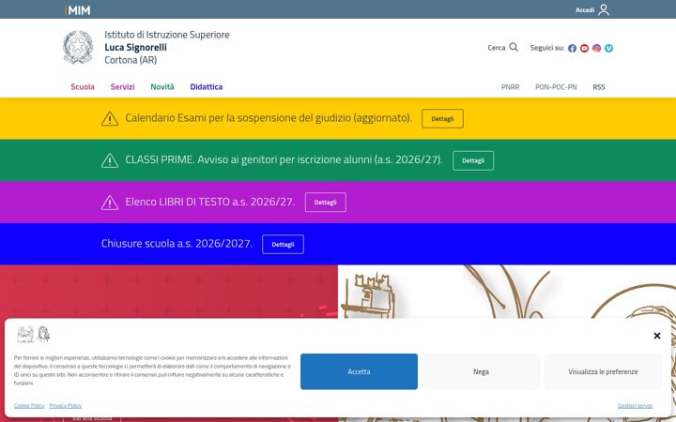The height and width of the screenshot is (422, 676).
Task: Click the Calendario Esami sospensione del giudizio text
Action: click(x=269, y=118)
